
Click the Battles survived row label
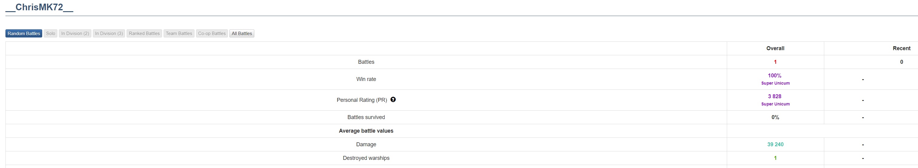tap(366, 117)
